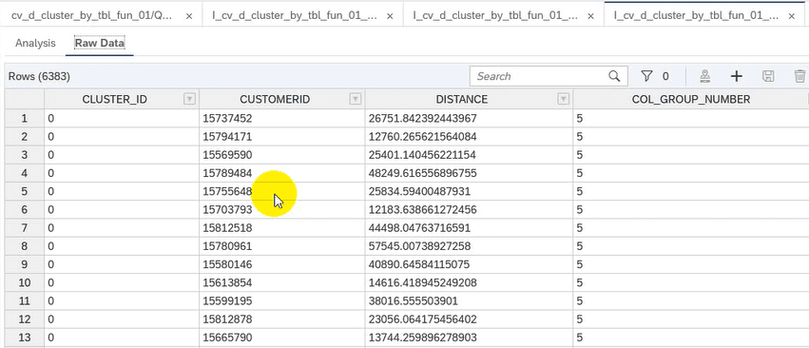Click customer ID 15613854 cell
Screen dimensions: 809x348
point(282,282)
